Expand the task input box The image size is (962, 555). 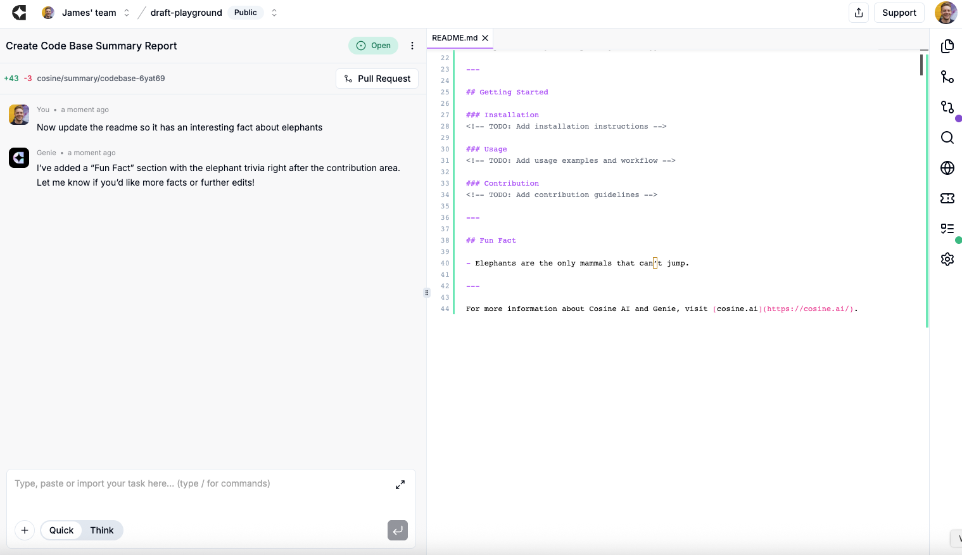click(400, 485)
